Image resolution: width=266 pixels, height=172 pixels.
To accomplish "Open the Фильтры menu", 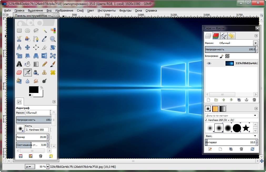I will 125,10.
